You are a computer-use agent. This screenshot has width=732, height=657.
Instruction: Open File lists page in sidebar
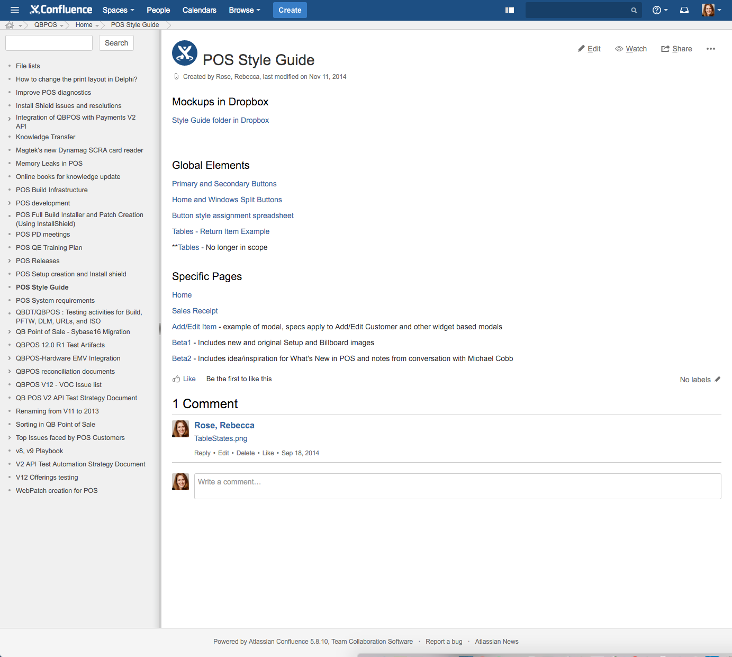pos(28,66)
